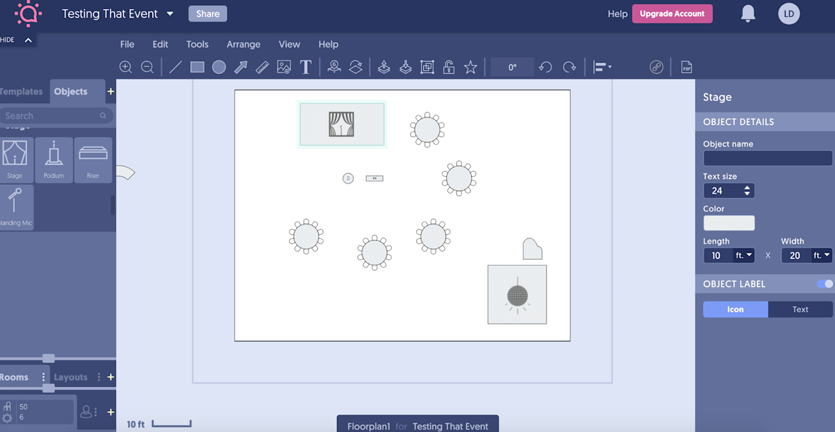The height and width of the screenshot is (432, 835).
Task: Select the Rectangle shape tool
Action: (x=197, y=67)
